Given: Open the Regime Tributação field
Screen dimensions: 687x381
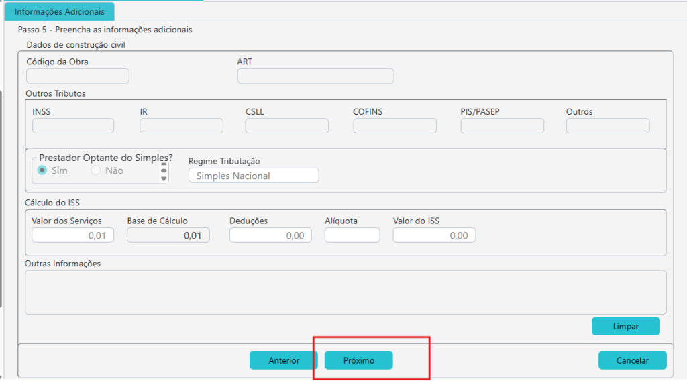Looking at the screenshot, I should coord(254,176).
